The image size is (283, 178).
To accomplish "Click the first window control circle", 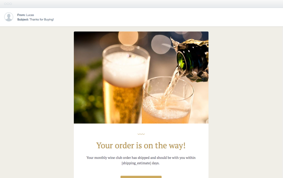I will [5, 4].
